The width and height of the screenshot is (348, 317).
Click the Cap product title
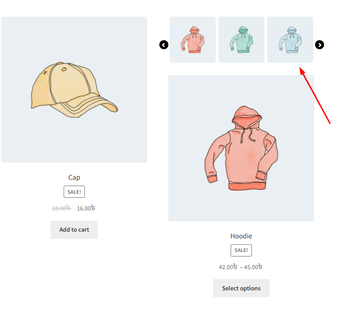74,177
